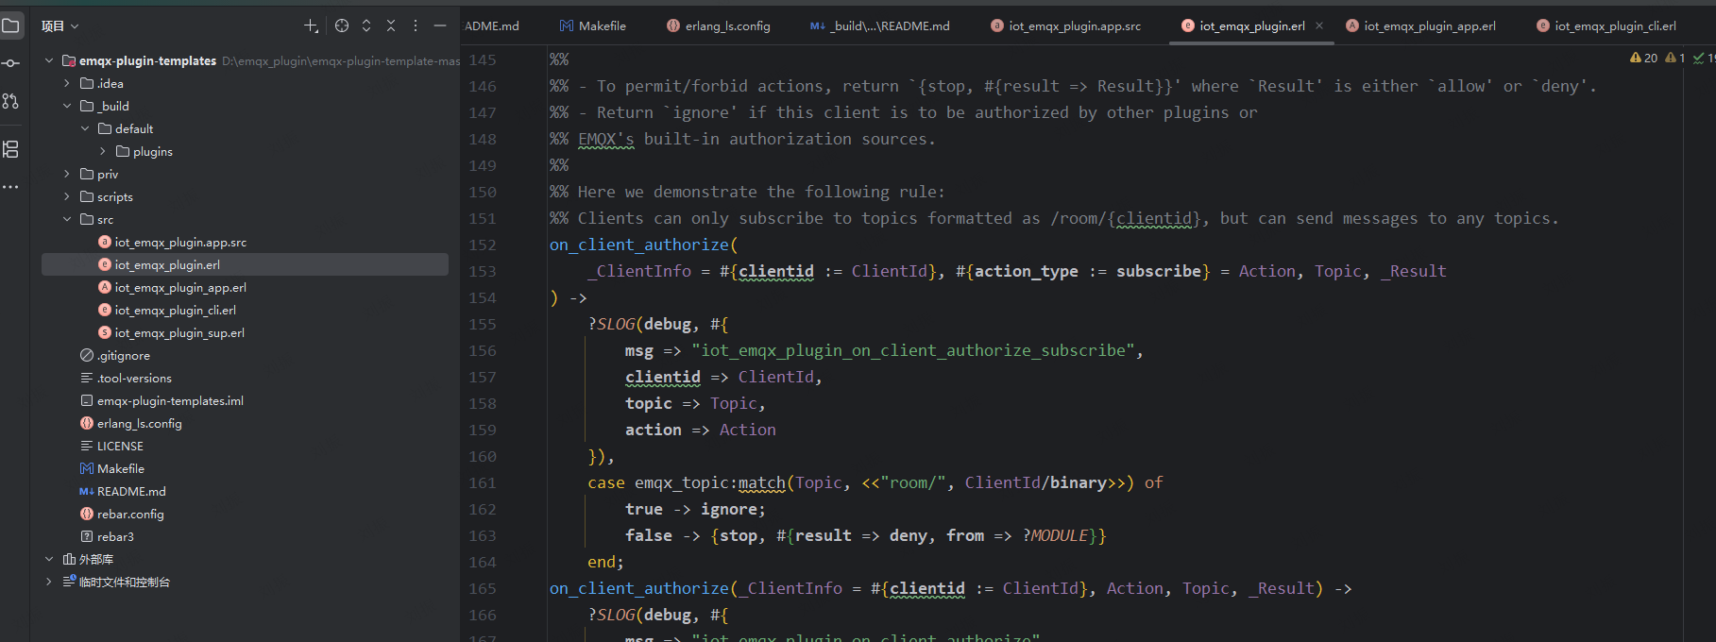Click the project path text D:\emqx_plugin
Image resolution: width=1716 pixels, height=642 pixels.
(x=341, y=60)
